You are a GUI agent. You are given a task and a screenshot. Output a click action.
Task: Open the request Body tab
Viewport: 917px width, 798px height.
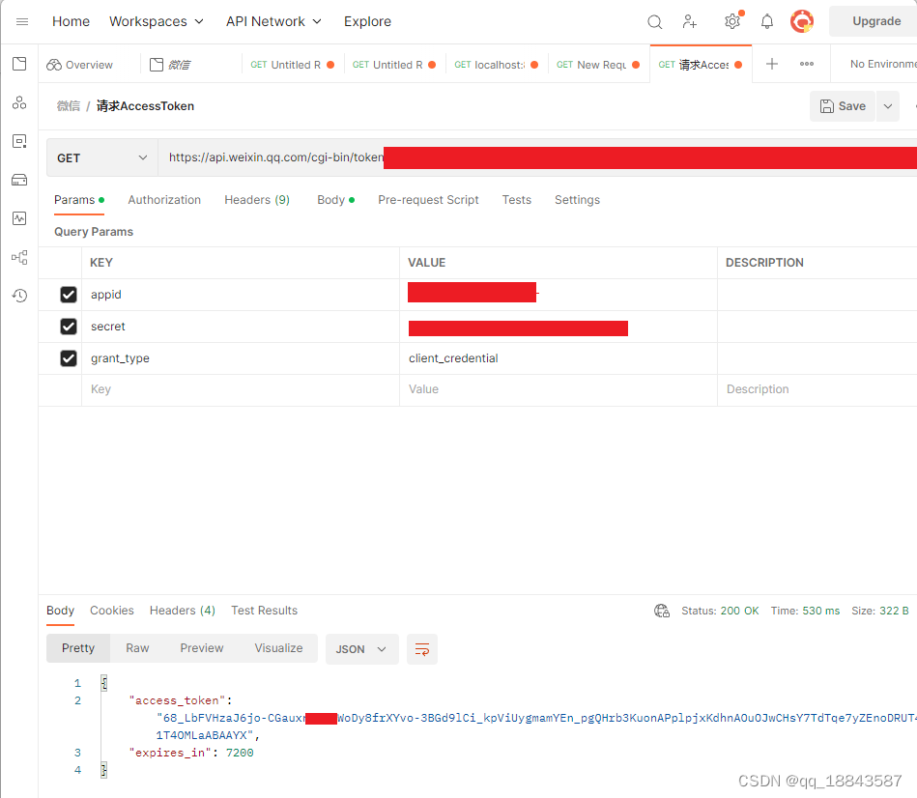(335, 200)
